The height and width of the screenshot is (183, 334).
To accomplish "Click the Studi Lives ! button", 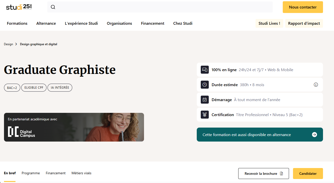I will (269, 23).
